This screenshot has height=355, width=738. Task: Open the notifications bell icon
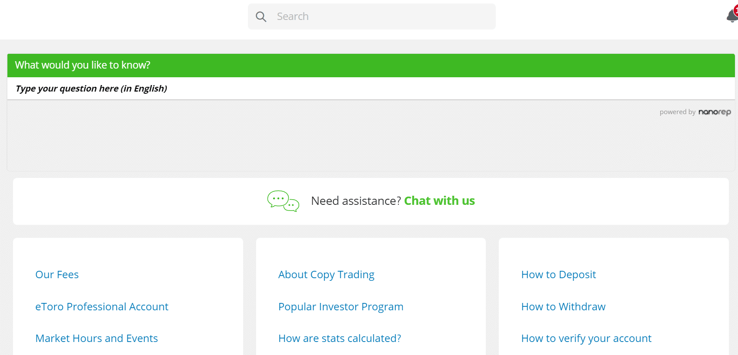(x=732, y=16)
